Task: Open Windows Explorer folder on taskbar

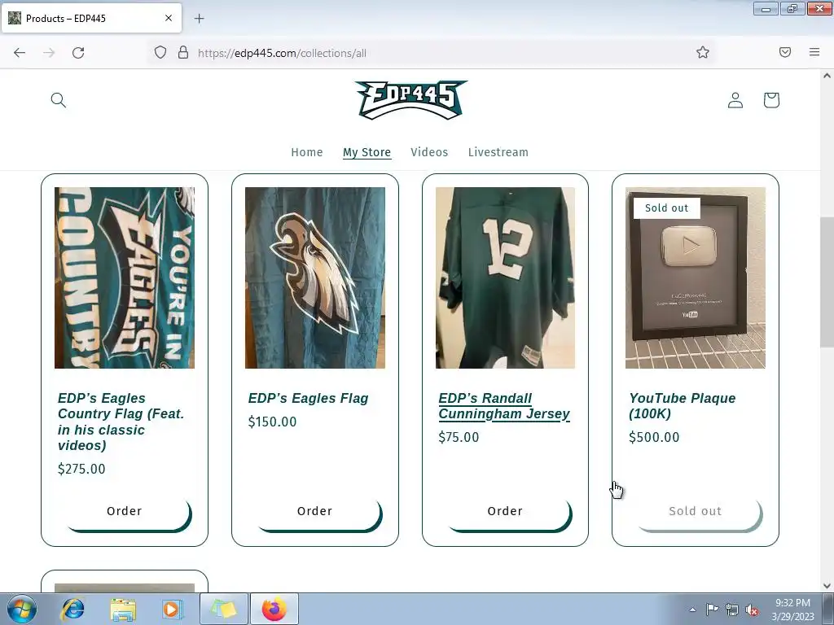Action: (123, 609)
